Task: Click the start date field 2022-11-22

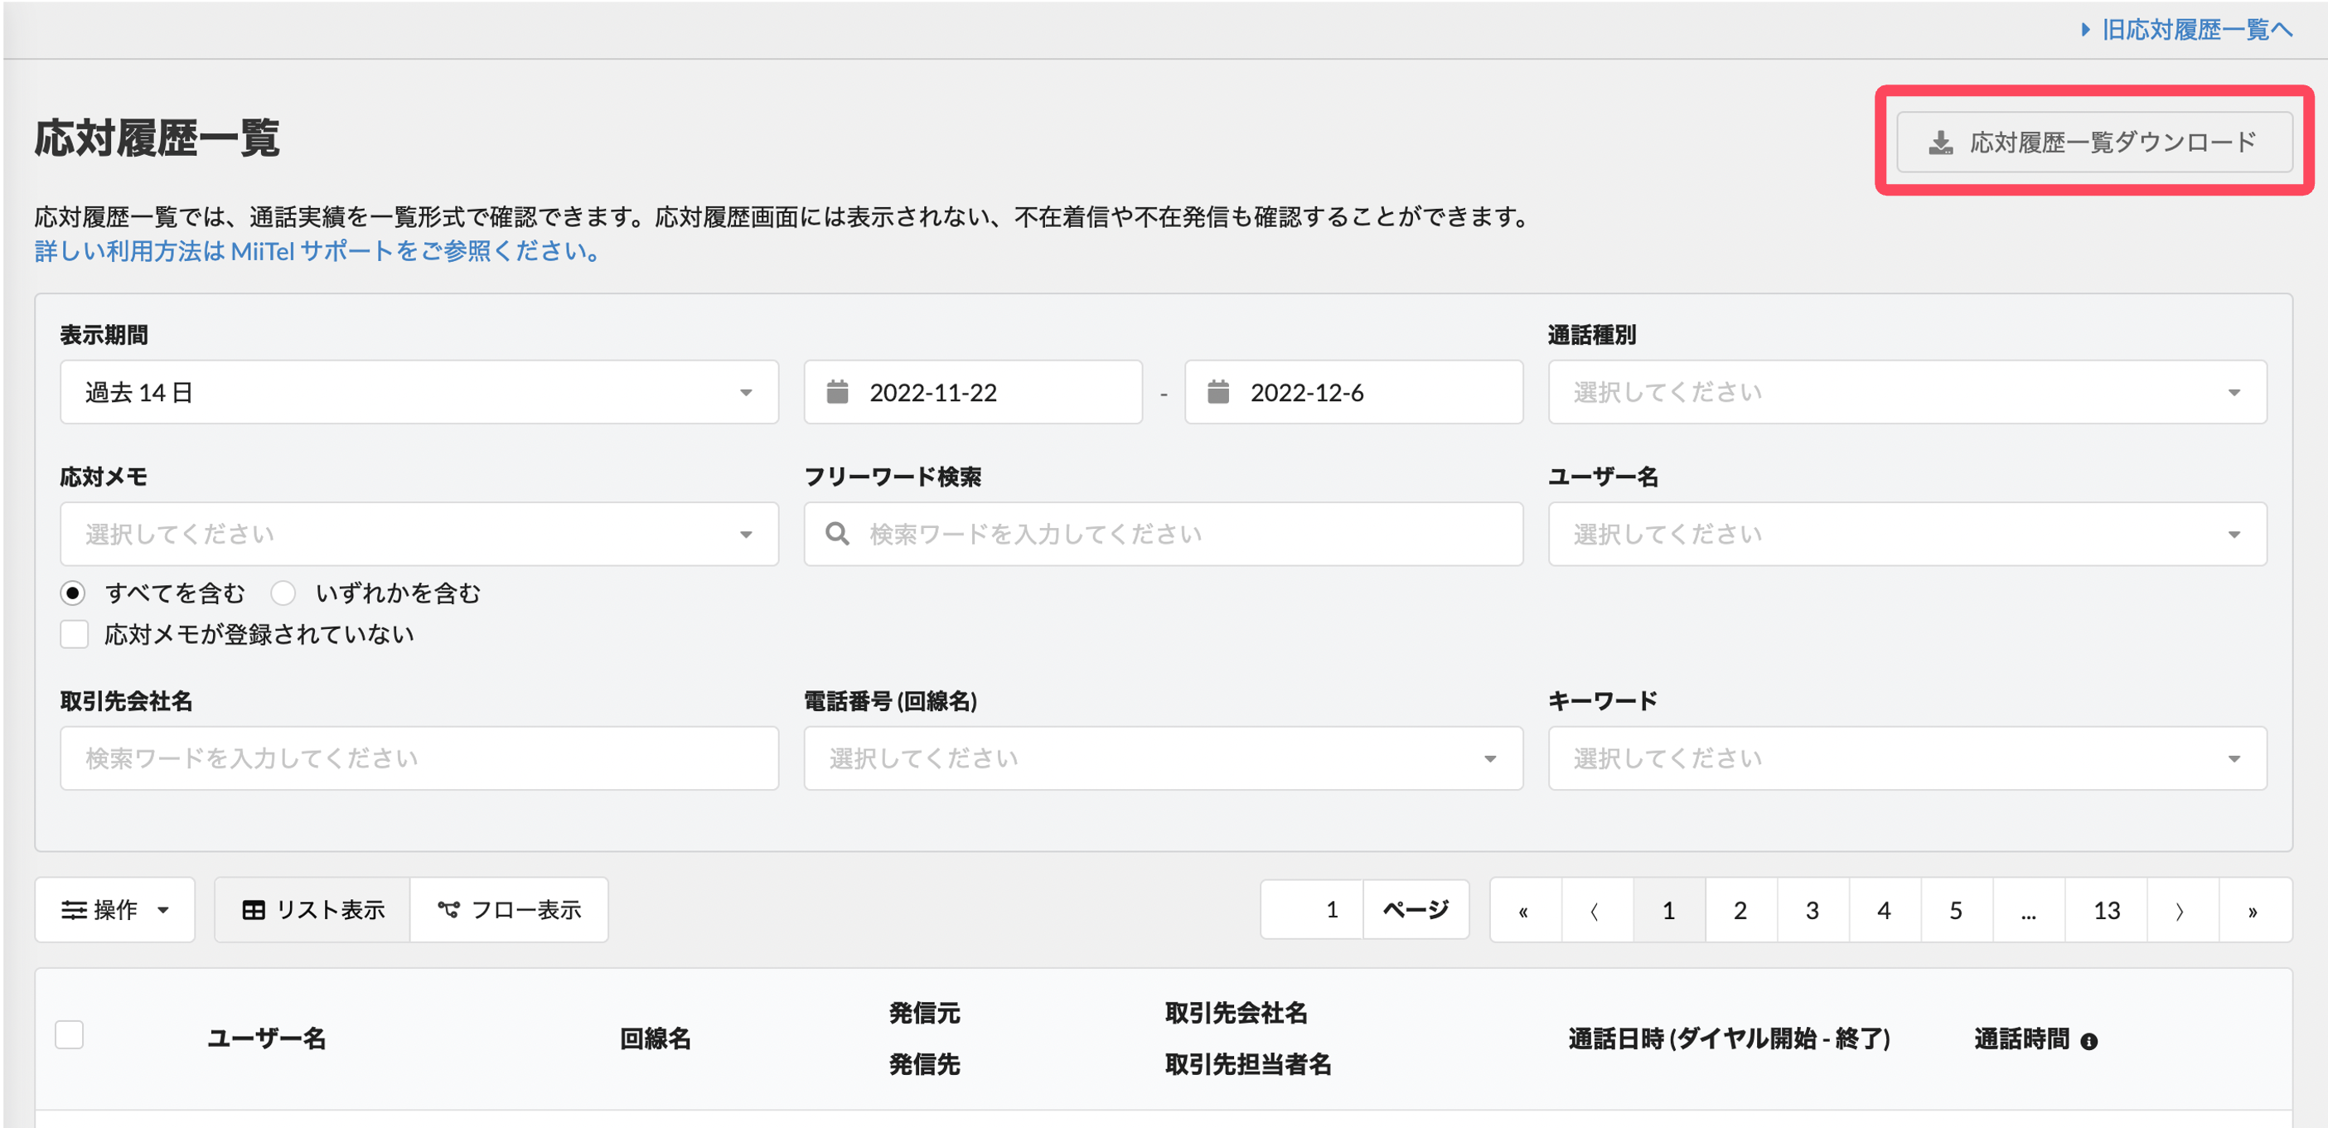Action: click(x=973, y=392)
